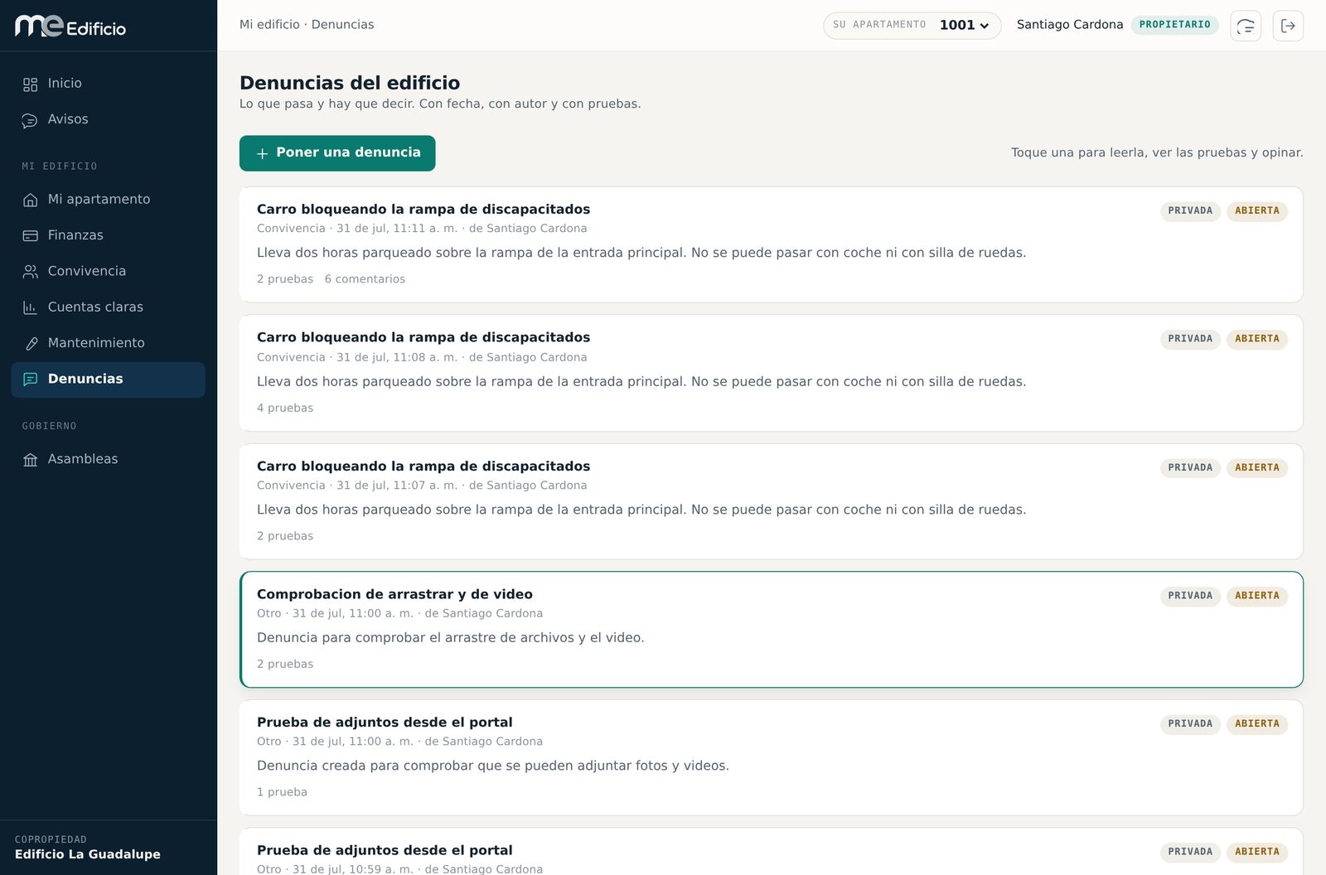Click PRIVADA badge on 11:11 a. m. card
The width and height of the screenshot is (1326, 875).
[x=1190, y=211]
